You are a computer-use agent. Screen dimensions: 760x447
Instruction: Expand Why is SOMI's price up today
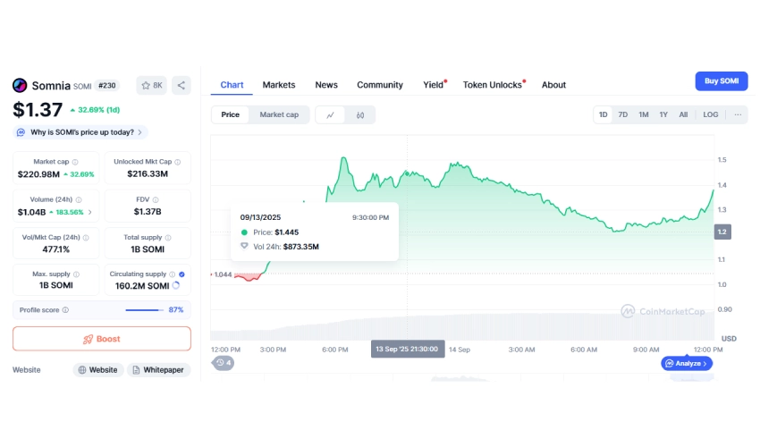(x=81, y=132)
